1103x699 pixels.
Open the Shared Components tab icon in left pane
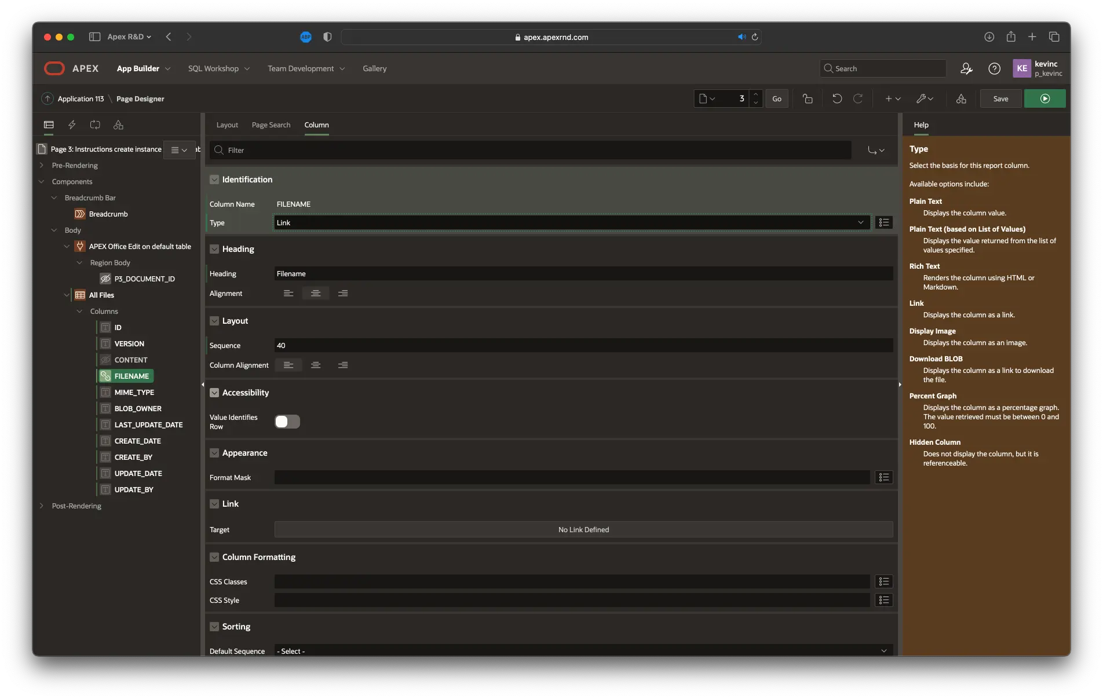[118, 125]
